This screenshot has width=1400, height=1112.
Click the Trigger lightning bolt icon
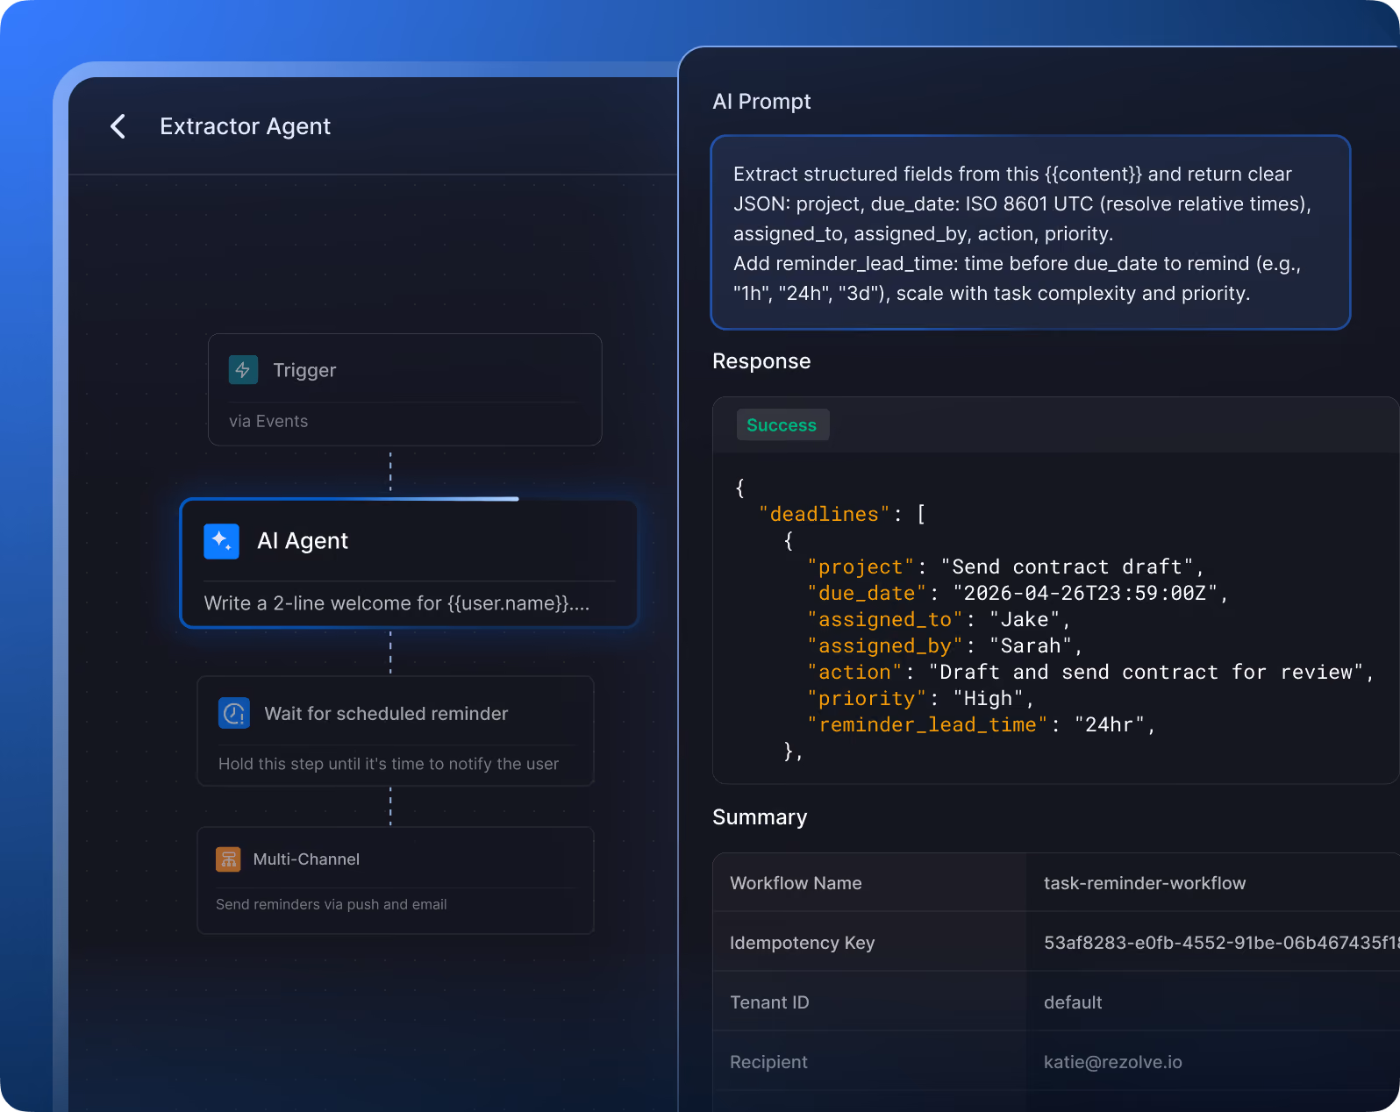243,370
